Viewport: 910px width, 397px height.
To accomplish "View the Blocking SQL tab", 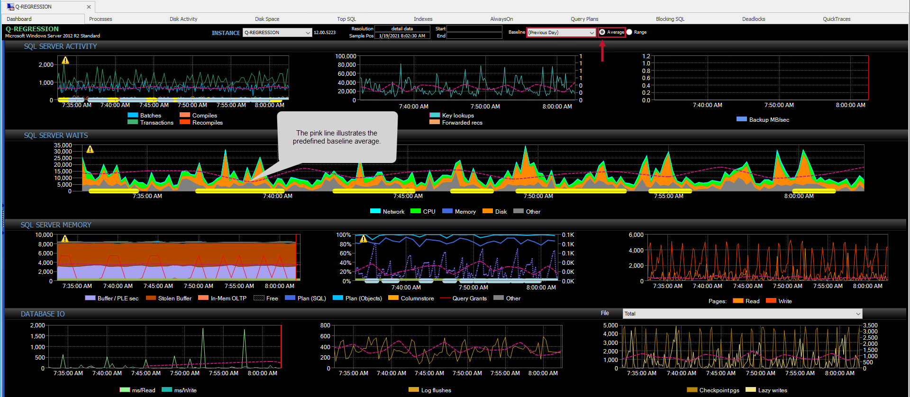I will pyautogui.click(x=670, y=19).
